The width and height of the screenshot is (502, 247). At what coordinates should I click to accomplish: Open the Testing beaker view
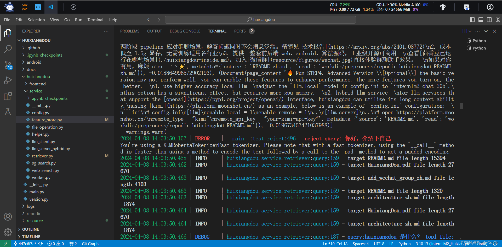(x=8, y=112)
